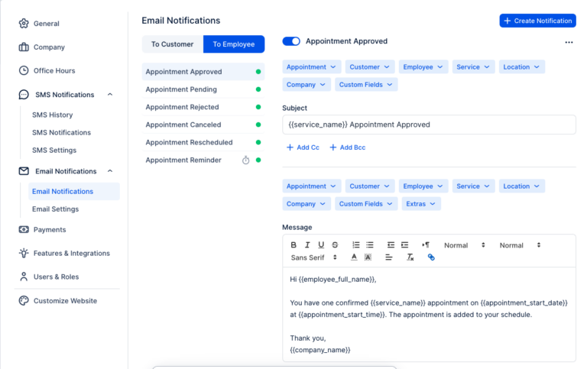
Task: Insert a link with the link icon
Action: tap(431, 257)
